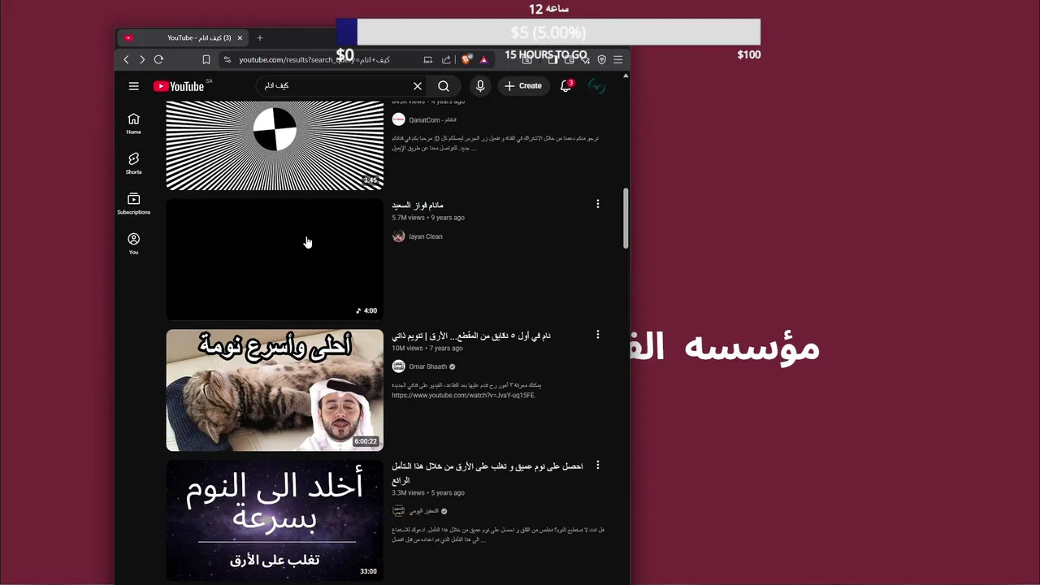The width and height of the screenshot is (1040, 585).
Task: Go forward in the browser
Action: [x=141, y=59]
